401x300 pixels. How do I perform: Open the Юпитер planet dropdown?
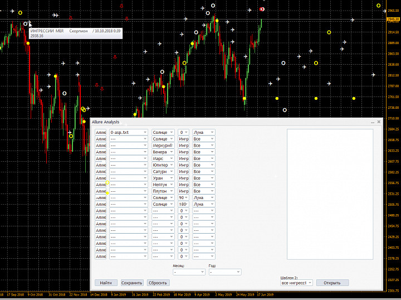click(x=163, y=165)
